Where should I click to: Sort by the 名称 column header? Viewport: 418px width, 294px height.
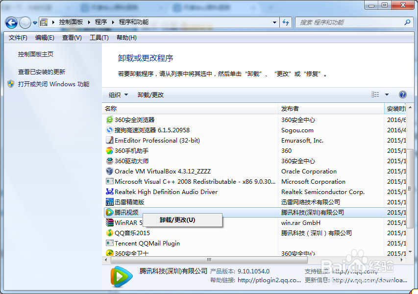190,108
